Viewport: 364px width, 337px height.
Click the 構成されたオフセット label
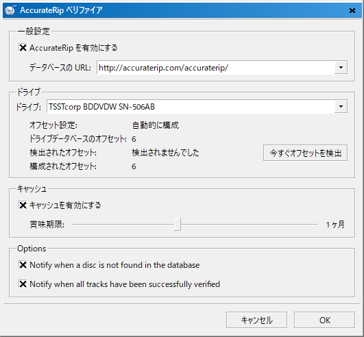pos(63,166)
